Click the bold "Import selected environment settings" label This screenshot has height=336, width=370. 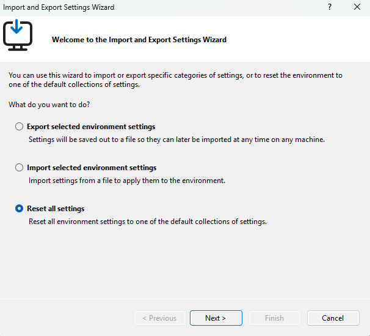tap(92, 168)
